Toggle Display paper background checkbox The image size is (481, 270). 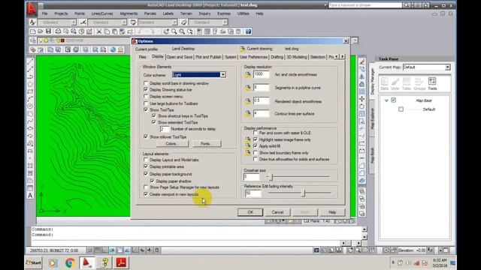point(146,174)
